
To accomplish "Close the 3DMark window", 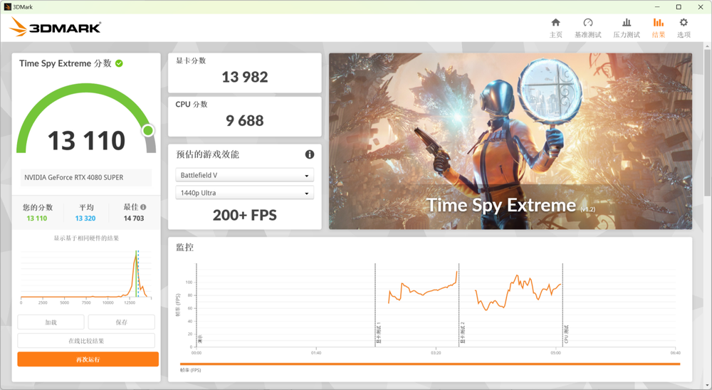I will pos(700,7).
